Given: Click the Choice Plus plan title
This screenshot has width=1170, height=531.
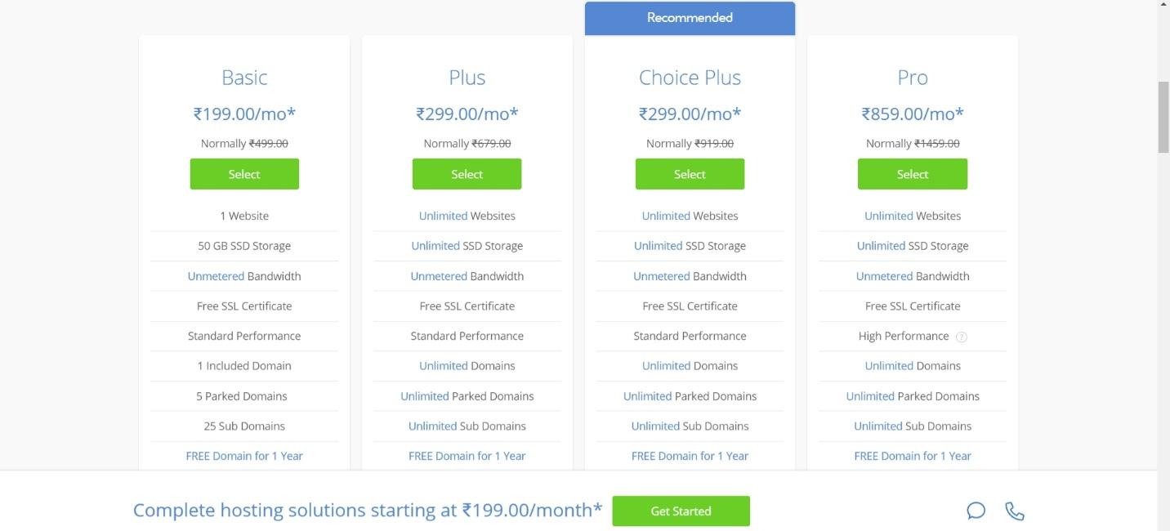Looking at the screenshot, I should pyautogui.click(x=690, y=78).
